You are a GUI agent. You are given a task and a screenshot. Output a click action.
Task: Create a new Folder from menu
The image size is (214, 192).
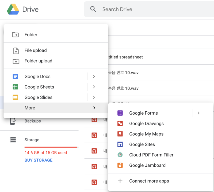[31, 35]
